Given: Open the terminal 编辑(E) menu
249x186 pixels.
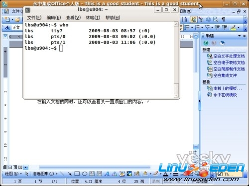Looking at the screenshot, I should (54, 17).
